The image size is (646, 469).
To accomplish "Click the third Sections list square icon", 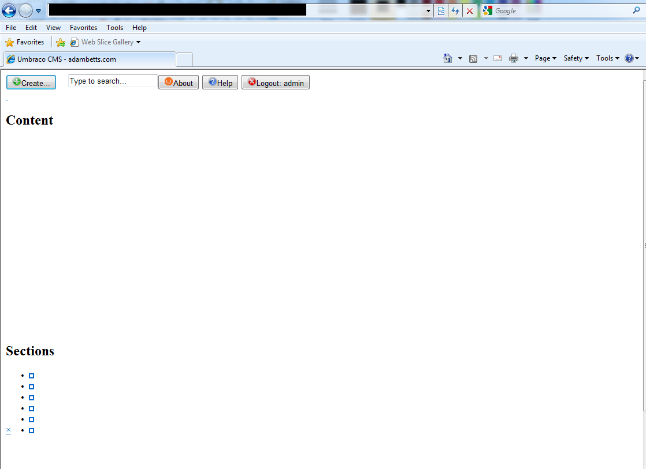I will click(x=31, y=398).
